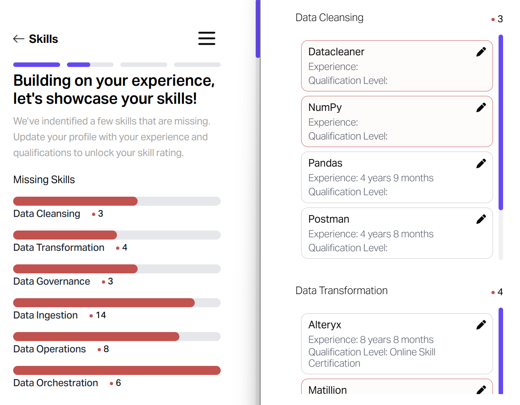Open the Data Ingestion skill category
Viewport: 520px width, 405px height.
click(x=45, y=315)
